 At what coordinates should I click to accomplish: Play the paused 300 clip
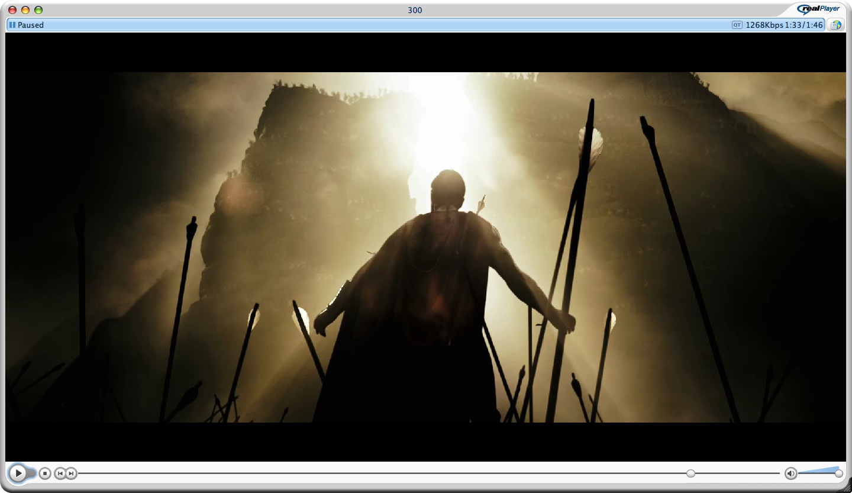coord(18,473)
